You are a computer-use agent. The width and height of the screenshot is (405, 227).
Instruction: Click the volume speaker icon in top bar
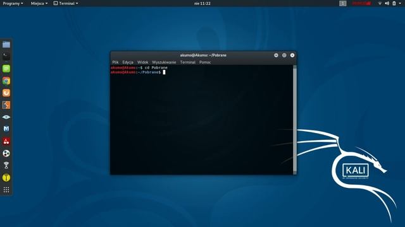click(x=387, y=3)
